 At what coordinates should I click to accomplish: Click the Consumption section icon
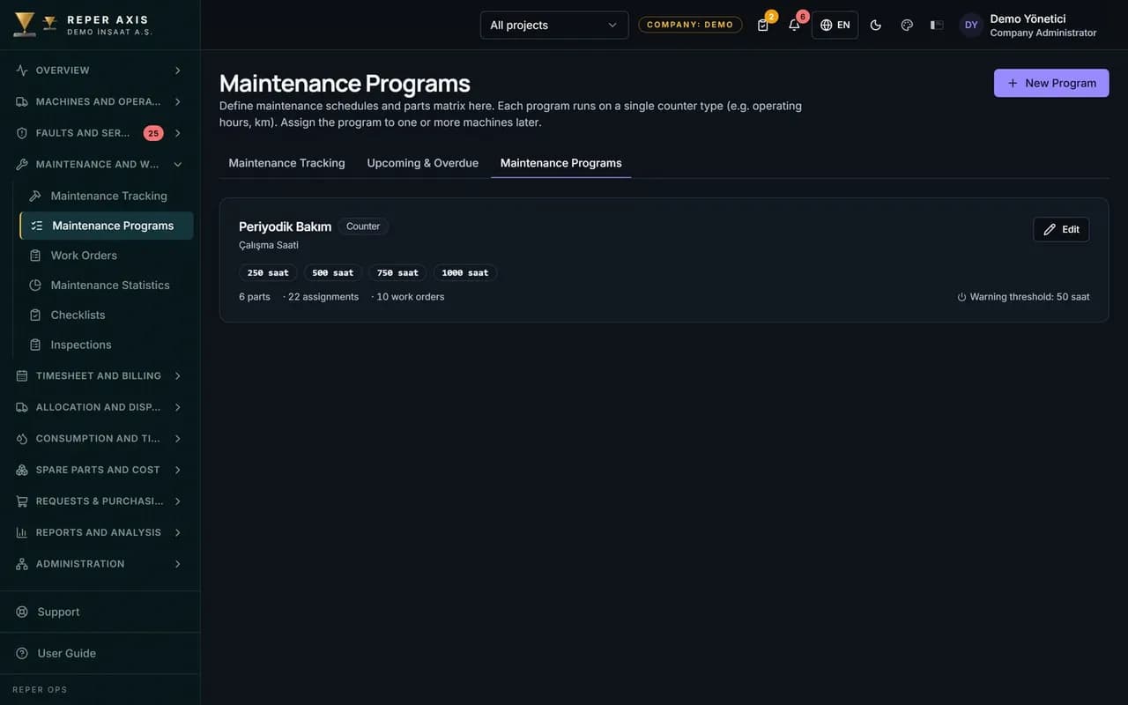22,438
